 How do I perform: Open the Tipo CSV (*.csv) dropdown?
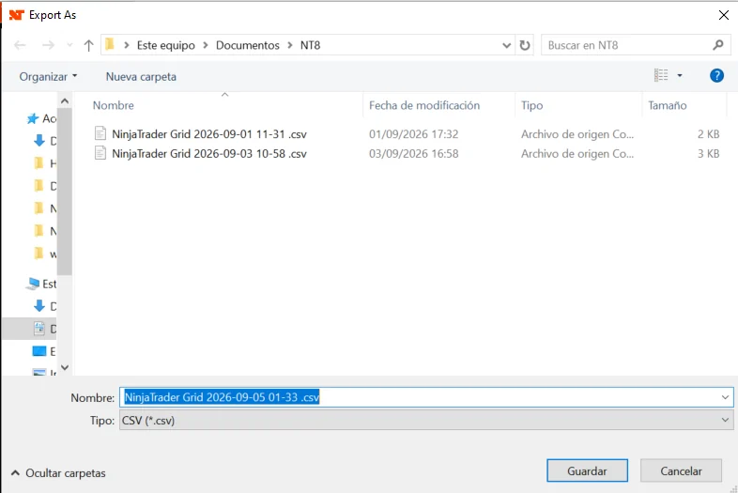(426, 420)
